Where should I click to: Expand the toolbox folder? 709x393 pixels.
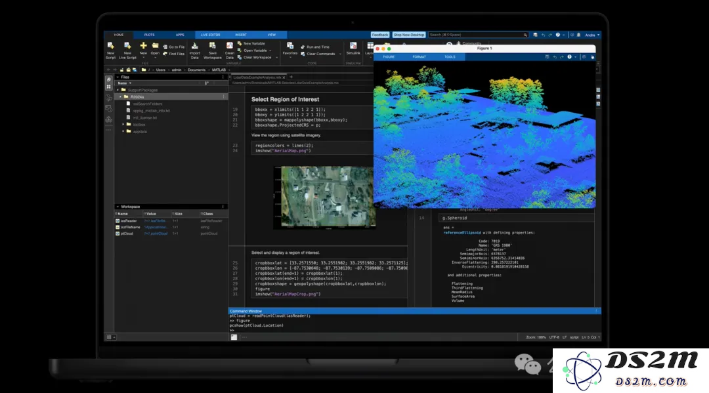(123, 124)
